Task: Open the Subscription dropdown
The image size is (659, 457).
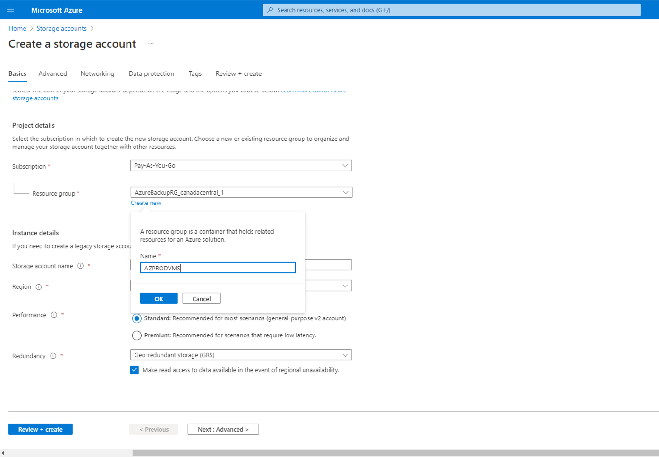Action: pyautogui.click(x=241, y=165)
